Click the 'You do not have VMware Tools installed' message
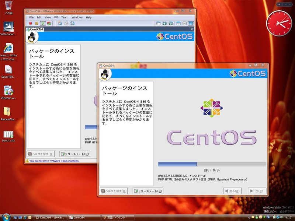 point(54,161)
